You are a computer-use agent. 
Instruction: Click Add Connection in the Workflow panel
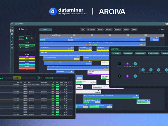140,53
